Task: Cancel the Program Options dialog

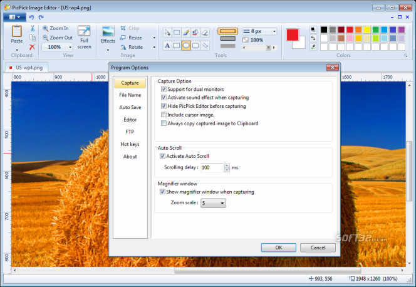Action: point(318,248)
